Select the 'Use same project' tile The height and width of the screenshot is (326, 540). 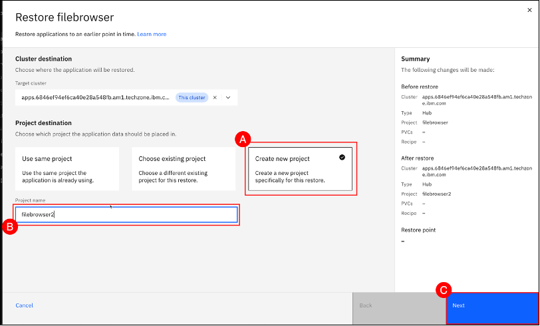coord(67,169)
